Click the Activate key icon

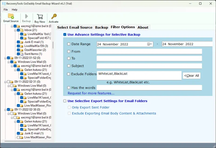click(x=53, y=17)
